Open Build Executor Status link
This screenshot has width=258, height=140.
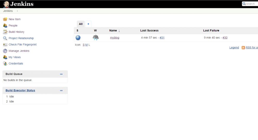click(20, 90)
